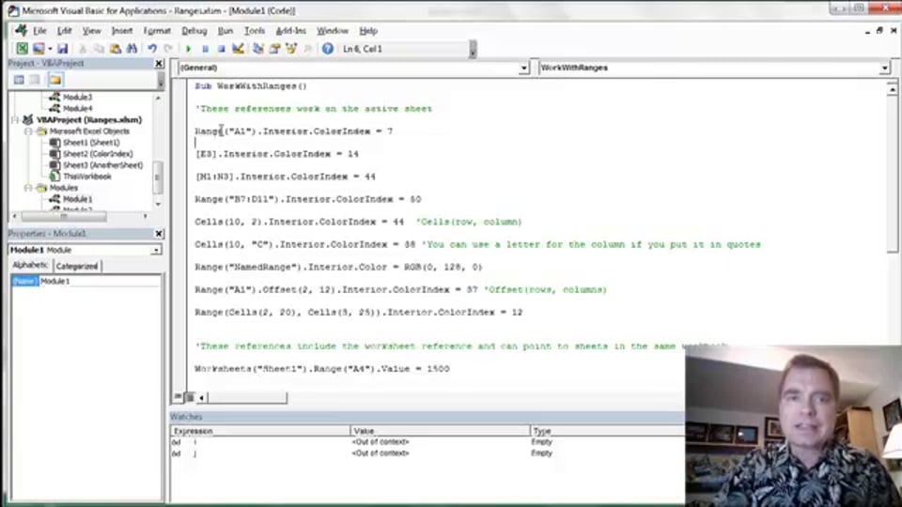Screen dimensions: 902x507
Task: Select Sheet3 (AnotherSheet) in project tree
Action: point(102,165)
